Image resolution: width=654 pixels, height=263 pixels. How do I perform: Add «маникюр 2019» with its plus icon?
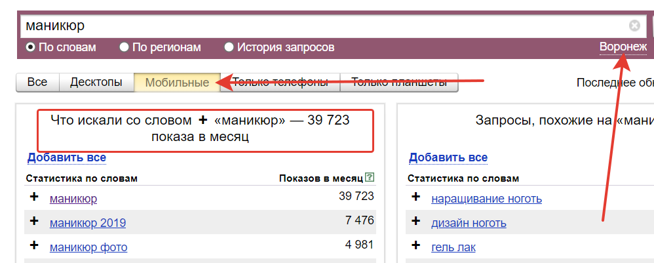tap(34, 221)
